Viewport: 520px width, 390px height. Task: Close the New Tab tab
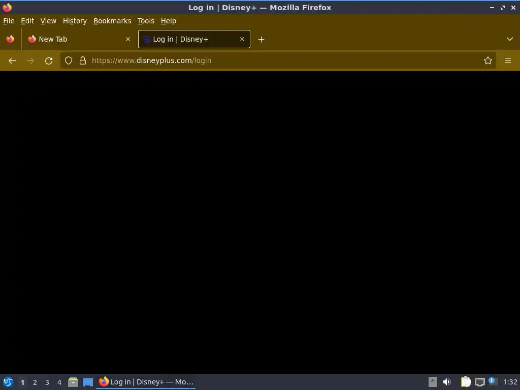[x=128, y=39]
